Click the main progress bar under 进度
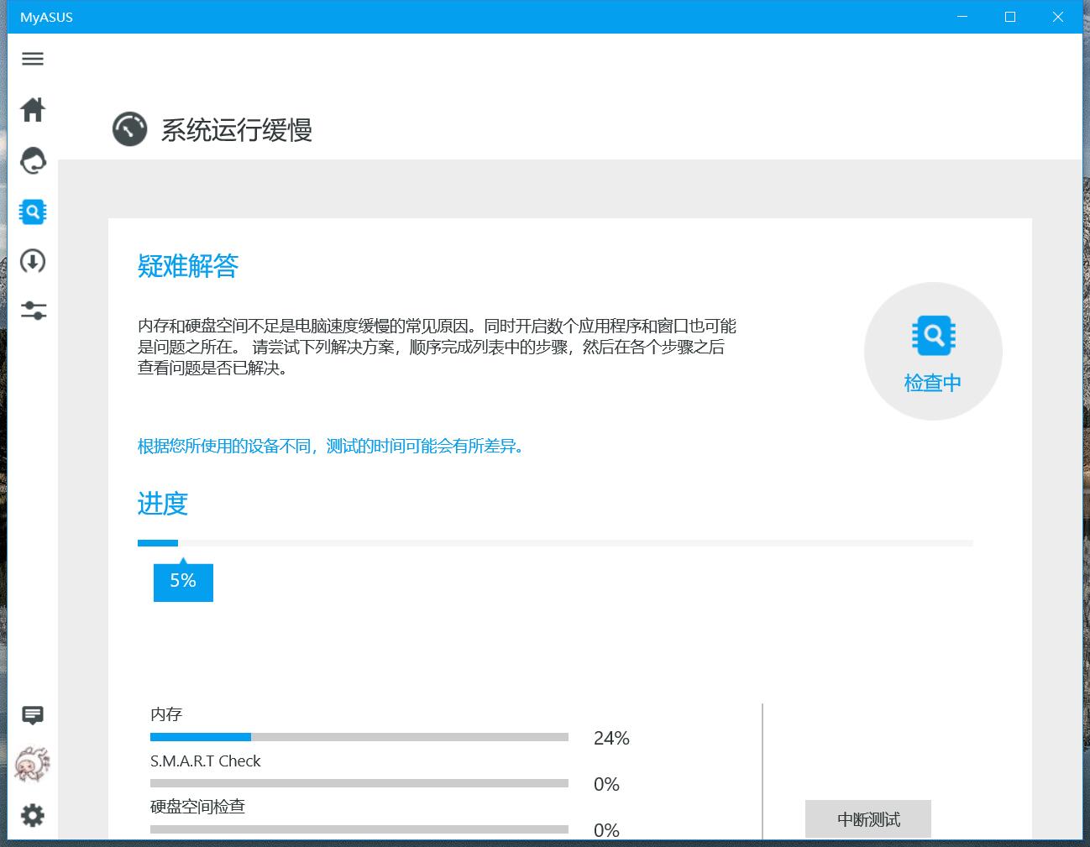Screen dimensions: 1090x847 [x=554, y=542]
